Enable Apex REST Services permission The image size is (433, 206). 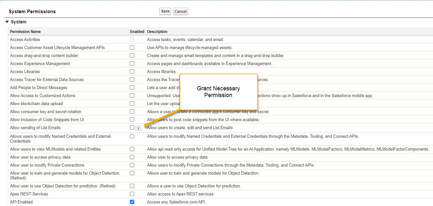(132, 194)
